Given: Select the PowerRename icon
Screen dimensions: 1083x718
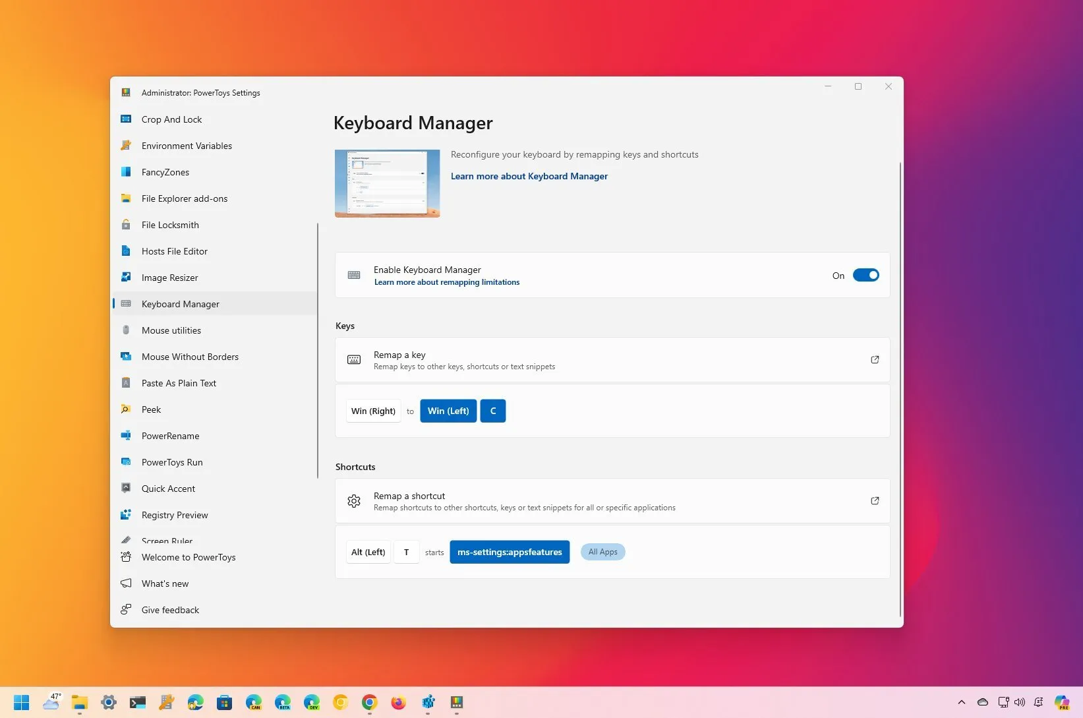Looking at the screenshot, I should [x=126, y=436].
